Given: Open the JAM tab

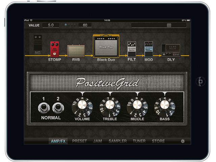Looking at the screenshot, I should point(98,141).
